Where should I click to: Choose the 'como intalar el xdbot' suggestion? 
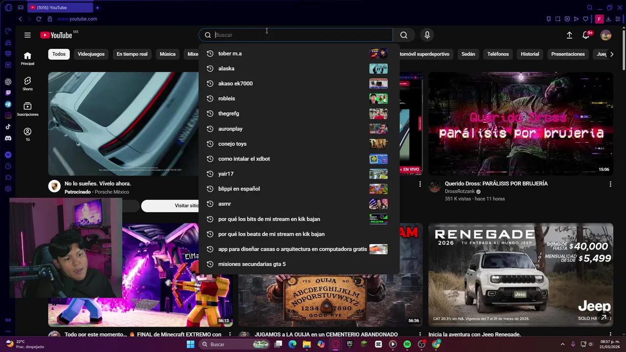[x=299, y=159]
